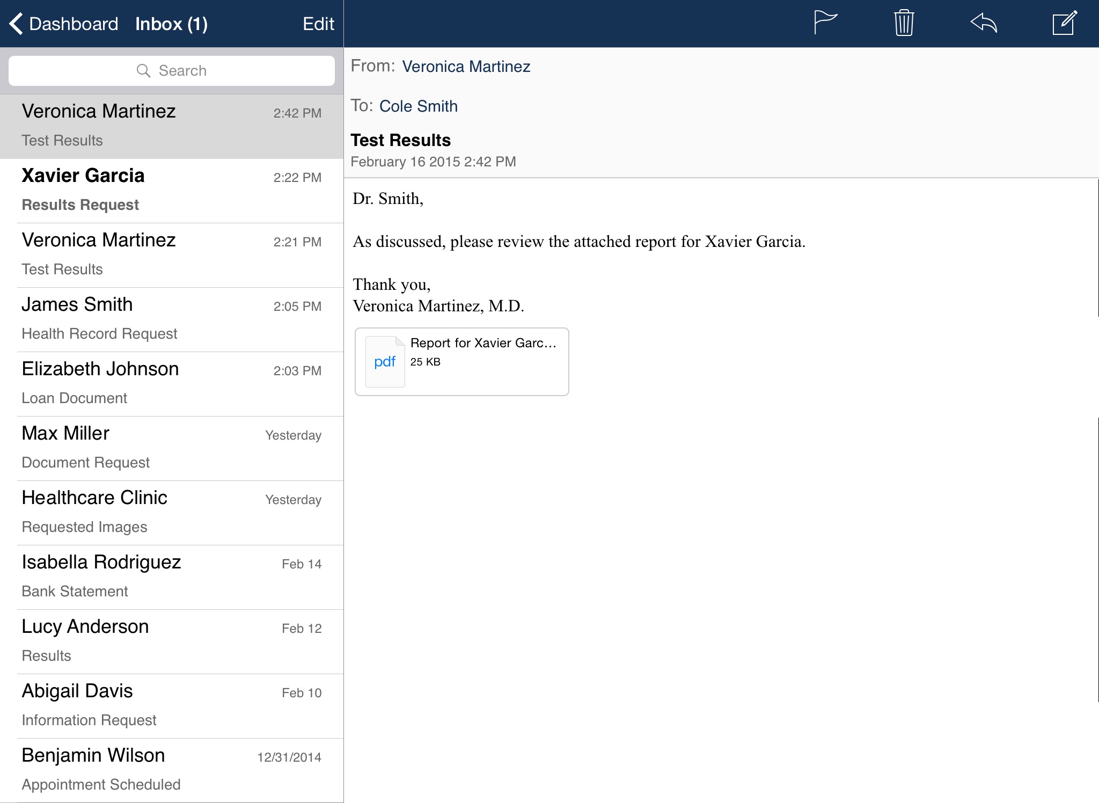Image resolution: width=1099 pixels, height=803 pixels.
Task: Delete message with trash icon
Action: coord(904,23)
